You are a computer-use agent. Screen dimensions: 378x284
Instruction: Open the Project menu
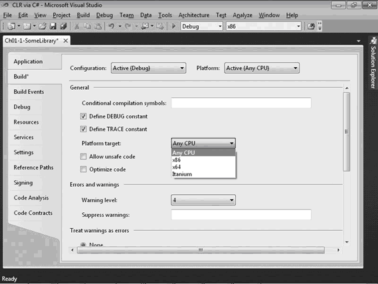[62, 15]
